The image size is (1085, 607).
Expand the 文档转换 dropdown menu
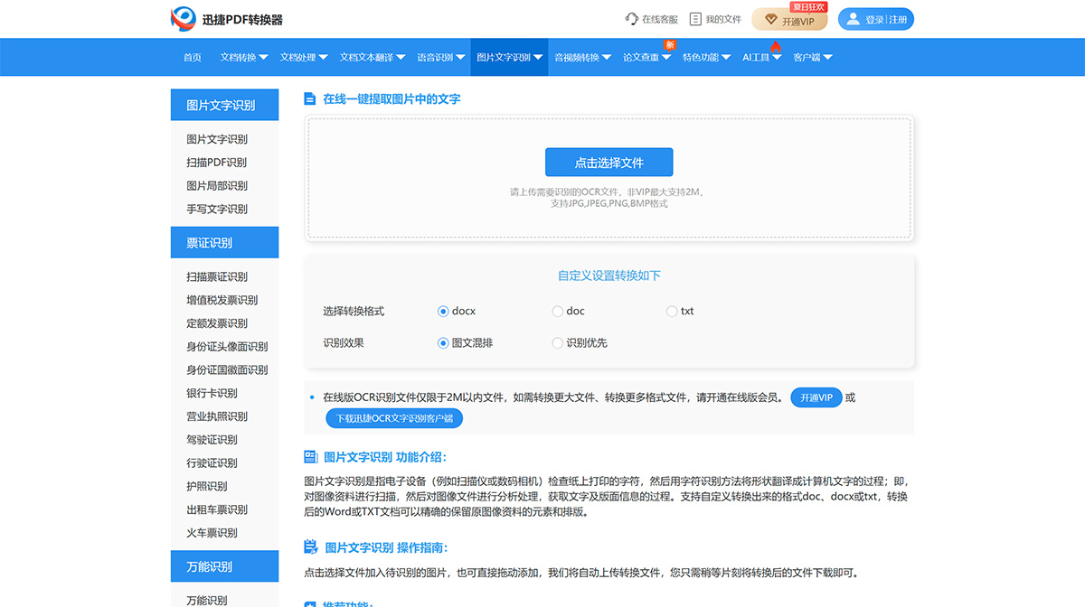[x=241, y=56]
